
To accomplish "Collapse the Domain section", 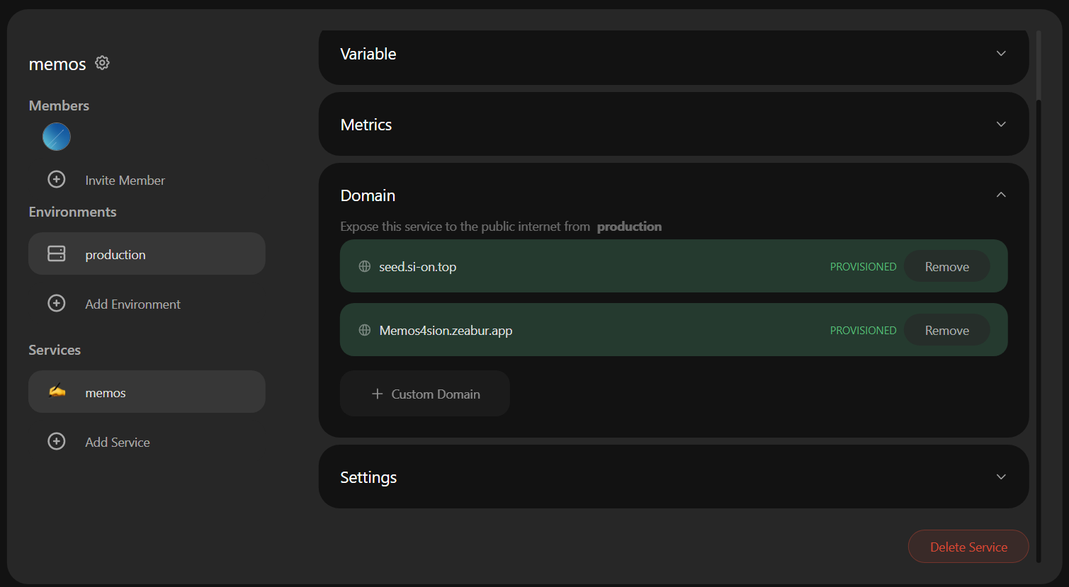I will 1001,195.
